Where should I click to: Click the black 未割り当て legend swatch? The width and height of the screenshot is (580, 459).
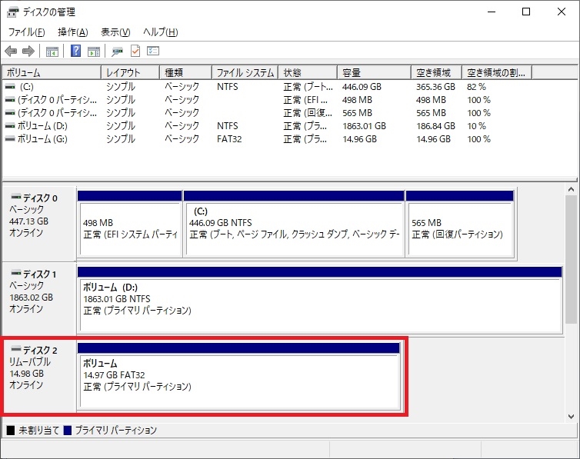[x=11, y=431]
